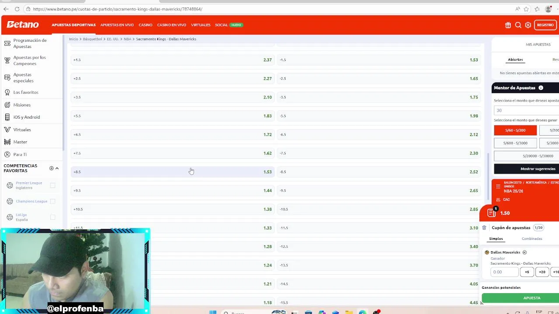559x314 pixels.
Task: Open the Apuestas Deportivas menu
Action: click(73, 25)
